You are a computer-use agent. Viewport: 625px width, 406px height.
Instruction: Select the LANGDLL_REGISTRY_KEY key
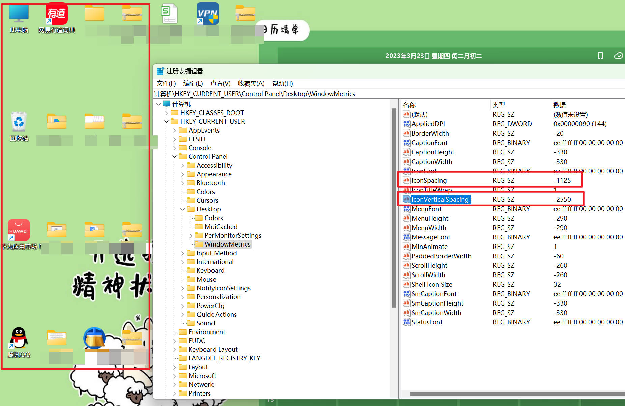[x=224, y=358]
